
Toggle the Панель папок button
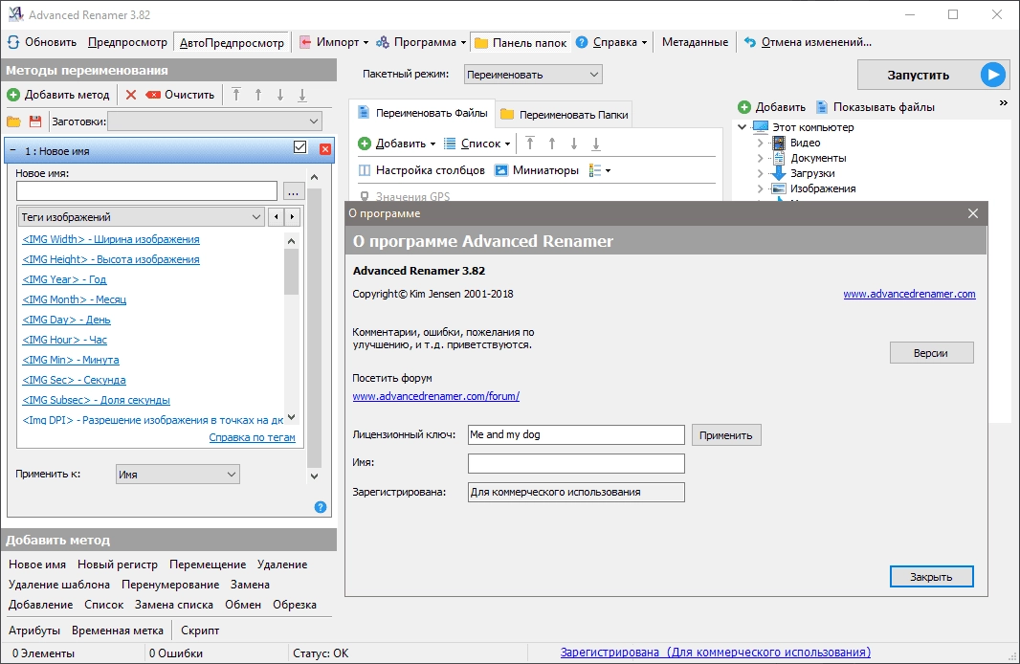521,43
